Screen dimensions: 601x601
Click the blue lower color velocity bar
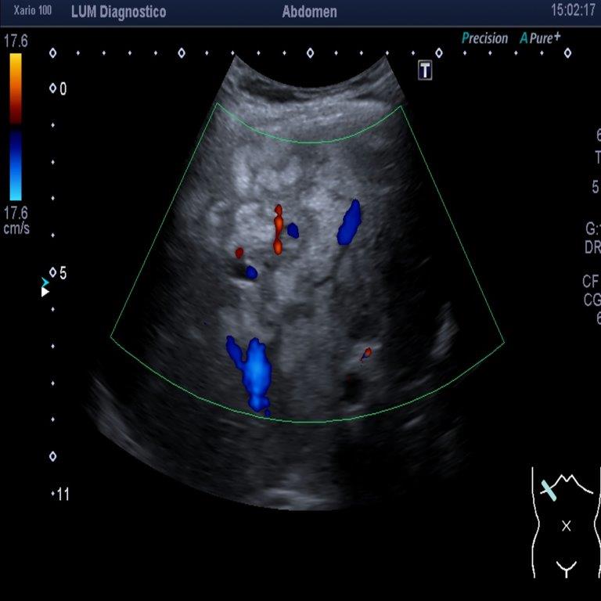[16, 164]
